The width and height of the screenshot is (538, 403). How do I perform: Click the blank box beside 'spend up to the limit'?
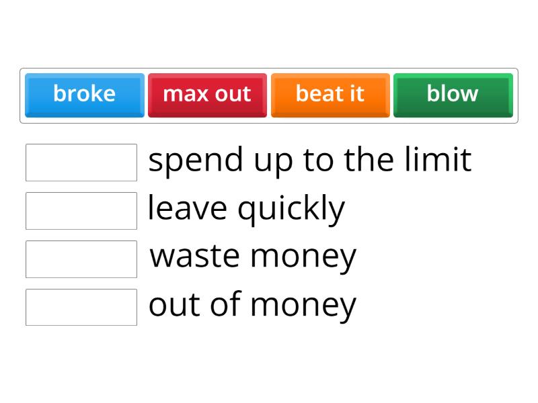coord(81,163)
